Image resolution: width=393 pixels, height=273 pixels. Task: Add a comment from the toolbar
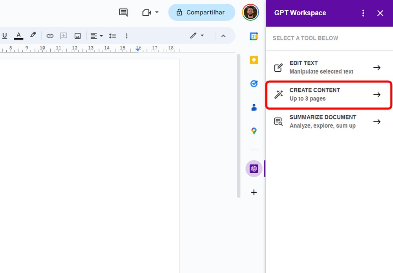click(63, 36)
